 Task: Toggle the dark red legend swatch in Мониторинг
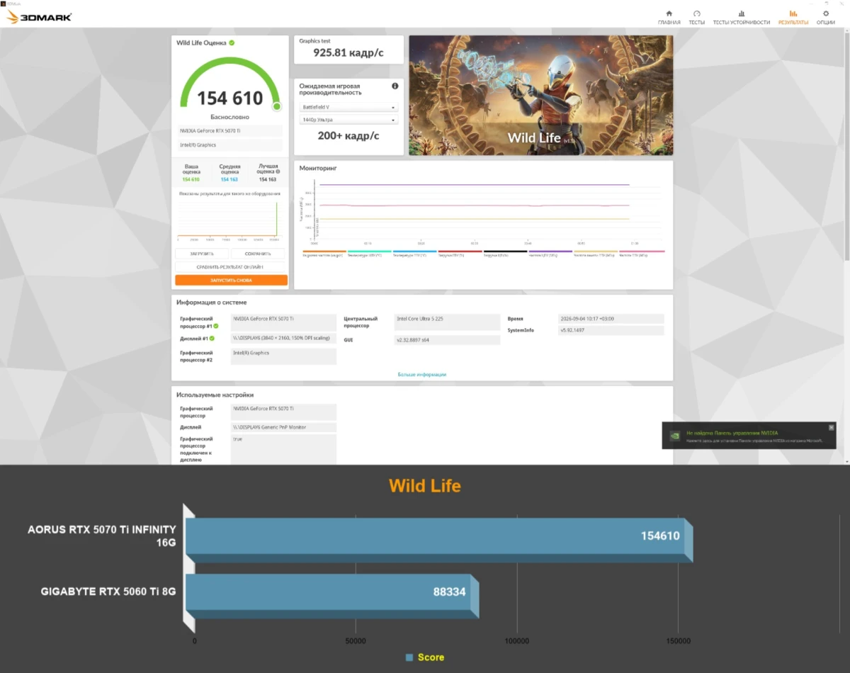click(x=460, y=251)
